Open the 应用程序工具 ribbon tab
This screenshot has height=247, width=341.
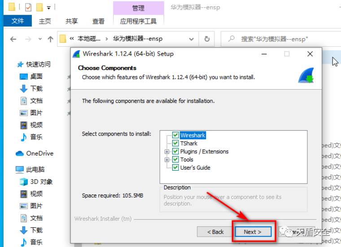[138, 21]
